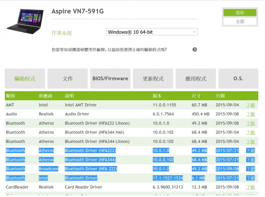Download Broadcom Bluetooth Driver (NFA 222)

(x=250, y=169)
